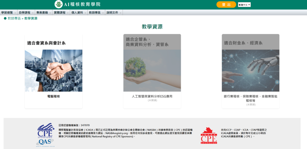
Task: Click the robot hand finance card image
Action: point(251,70)
